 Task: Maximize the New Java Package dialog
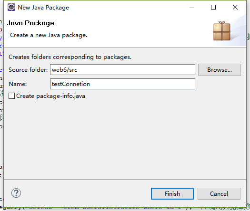point(213,7)
